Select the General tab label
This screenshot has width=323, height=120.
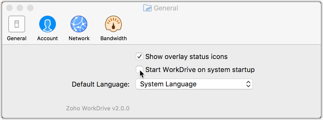(17, 38)
